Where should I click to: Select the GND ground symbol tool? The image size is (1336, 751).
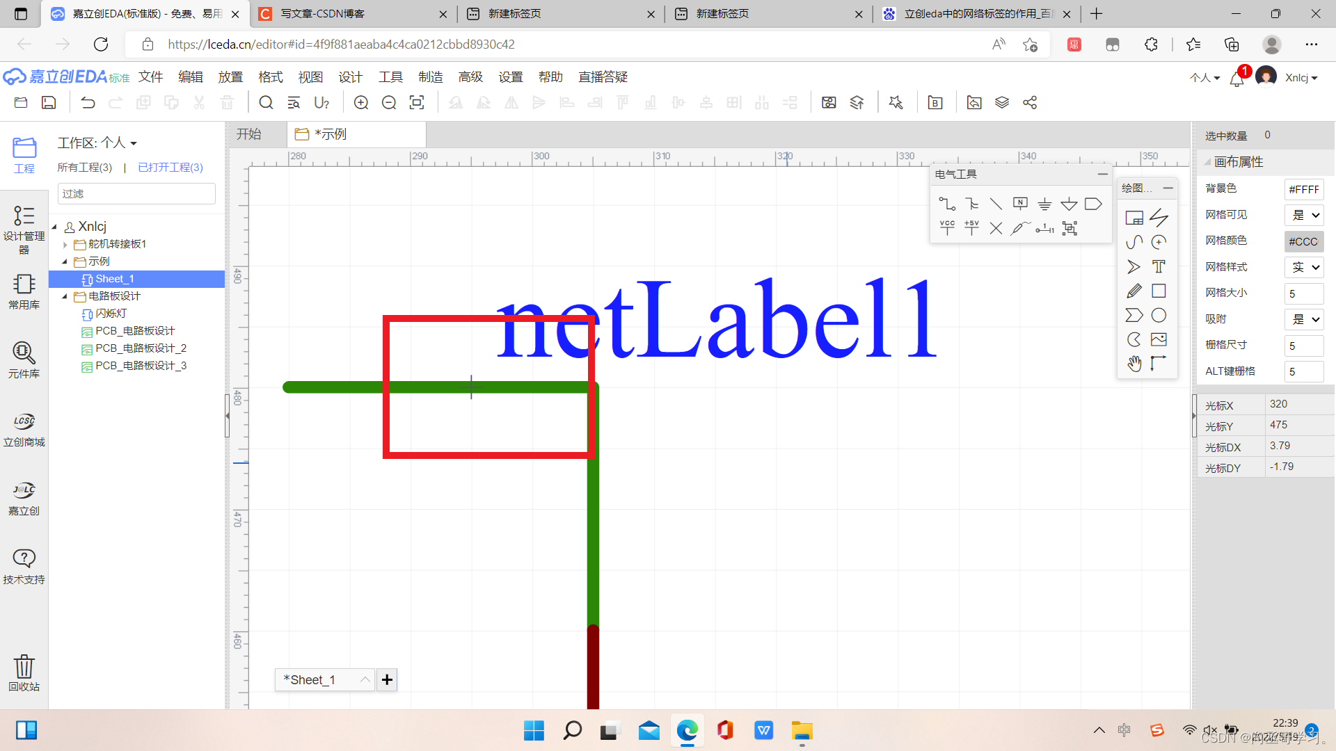[1044, 204]
